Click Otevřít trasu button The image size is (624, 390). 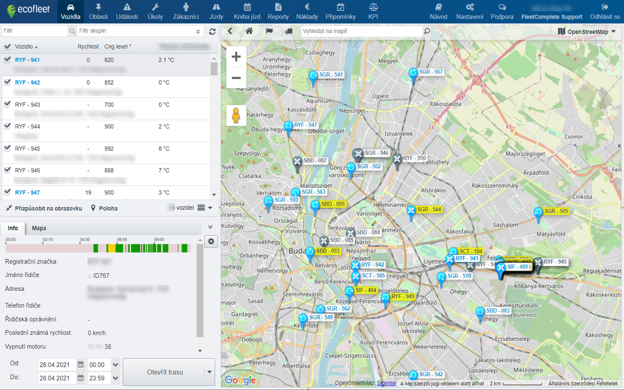(165, 372)
